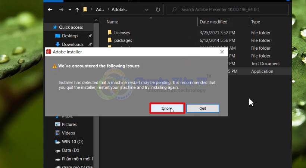The image size is (306, 168).
Task: Click date '6/12/2014 5:56 PM'
Action: coord(217,40)
